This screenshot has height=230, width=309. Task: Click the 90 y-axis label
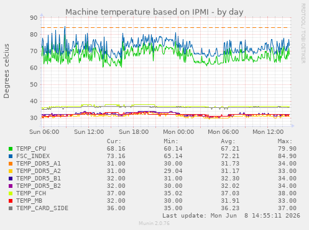tap(34, 18)
